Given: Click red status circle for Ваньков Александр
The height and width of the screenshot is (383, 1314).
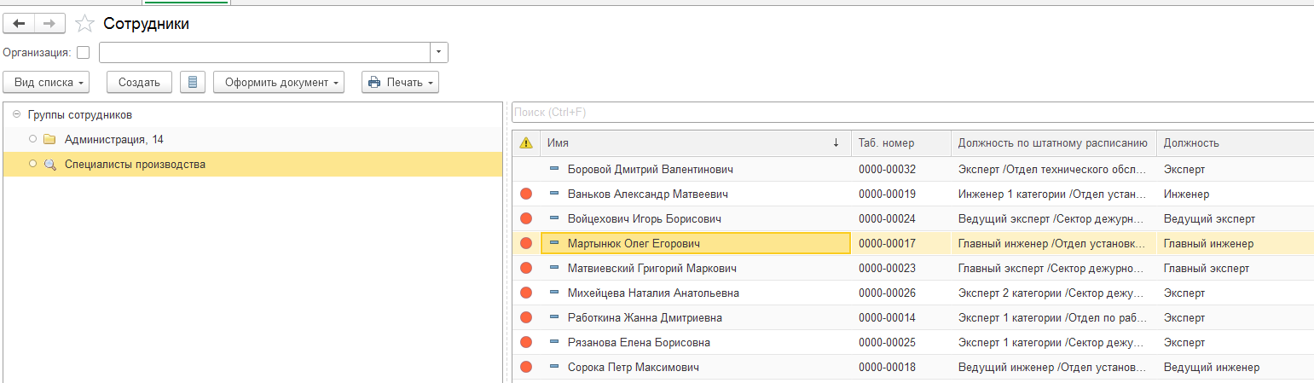Looking at the screenshot, I should tap(526, 194).
